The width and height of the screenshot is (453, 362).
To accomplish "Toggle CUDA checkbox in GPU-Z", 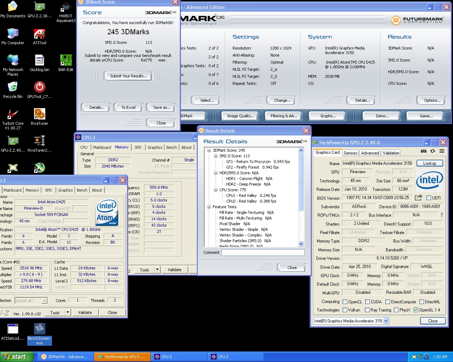I will 367,302.
